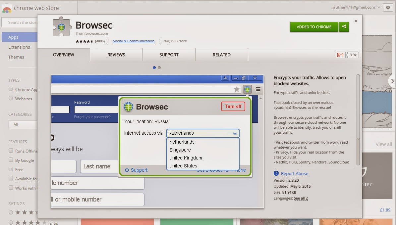Click the Report Abuse link
Image resolution: width=396 pixels, height=225 pixels.
[295, 173]
